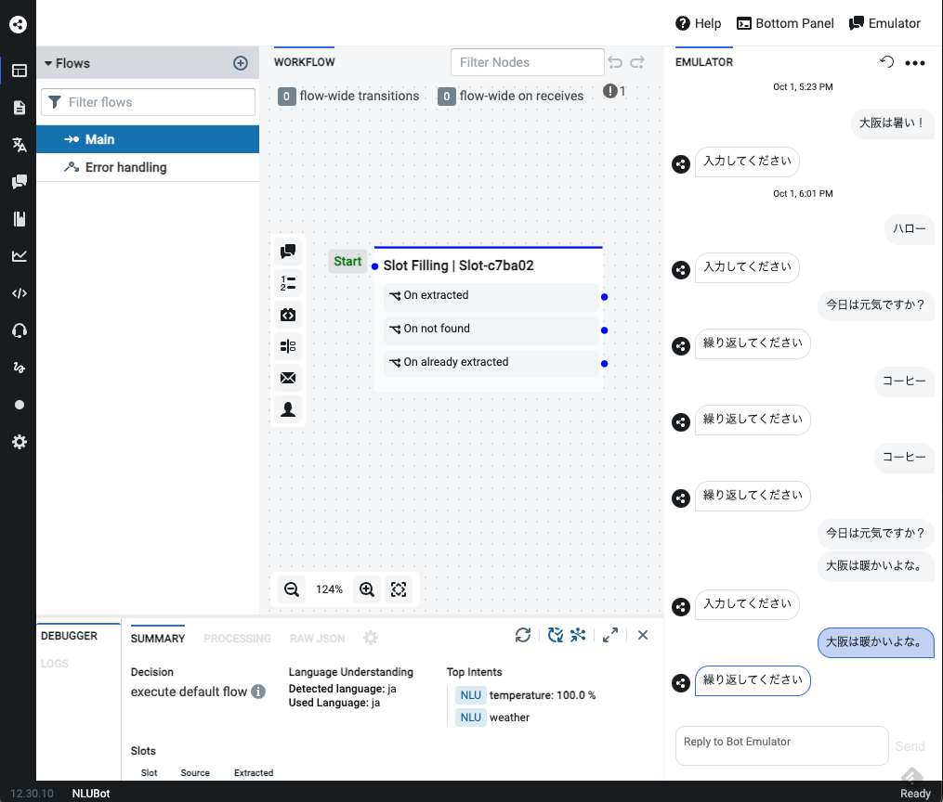Switch to the Logs tab
The image size is (943, 802).
pyautogui.click(x=55, y=664)
